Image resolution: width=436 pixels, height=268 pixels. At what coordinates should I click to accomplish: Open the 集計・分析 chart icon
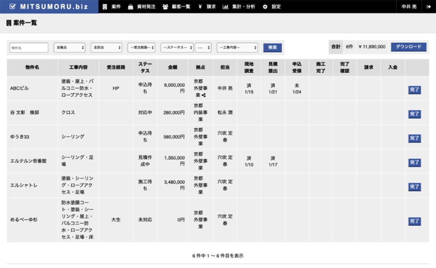[225, 6]
